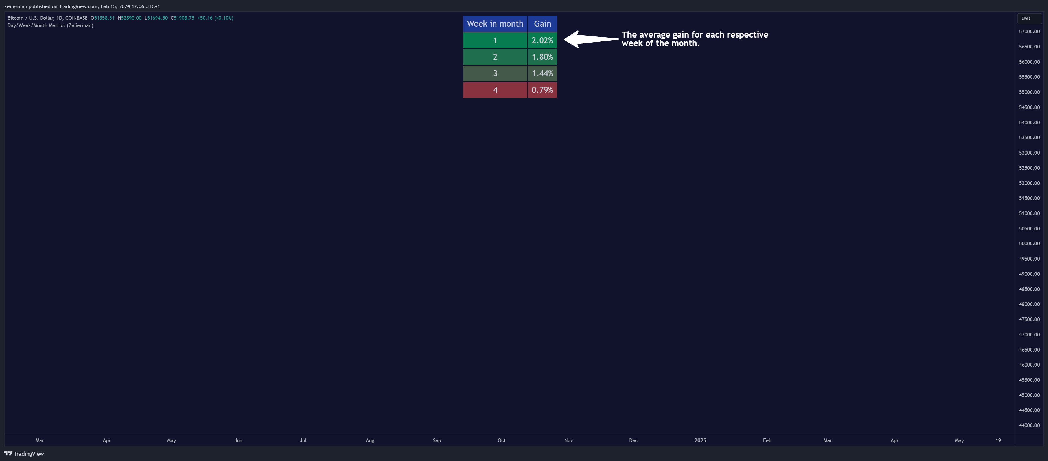Image resolution: width=1048 pixels, height=461 pixels.
Task: Select the 1.80% gain cell
Action: tap(542, 57)
